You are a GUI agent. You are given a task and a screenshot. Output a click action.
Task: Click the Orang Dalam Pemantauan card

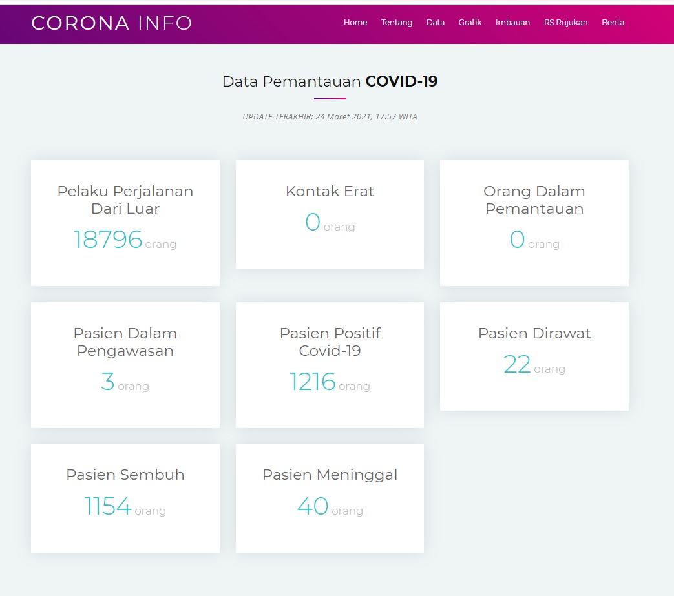[x=534, y=223]
